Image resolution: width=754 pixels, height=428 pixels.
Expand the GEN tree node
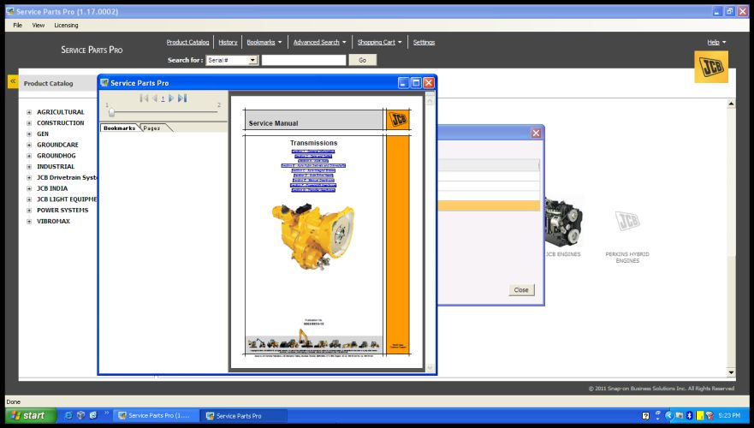click(29, 134)
